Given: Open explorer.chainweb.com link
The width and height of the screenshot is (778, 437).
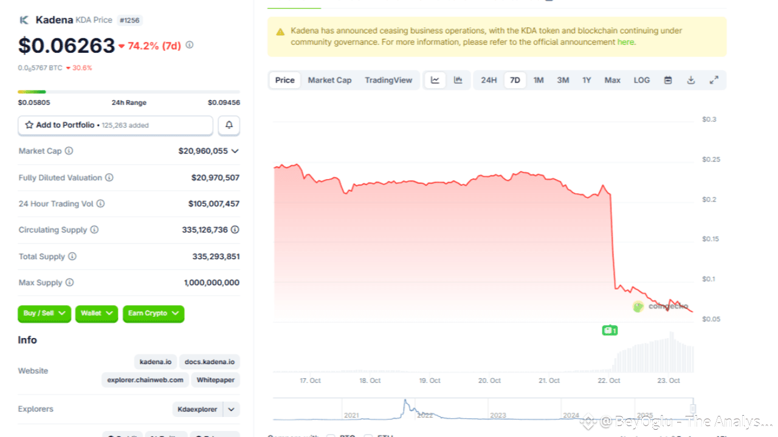Looking at the screenshot, I should click(x=145, y=380).
